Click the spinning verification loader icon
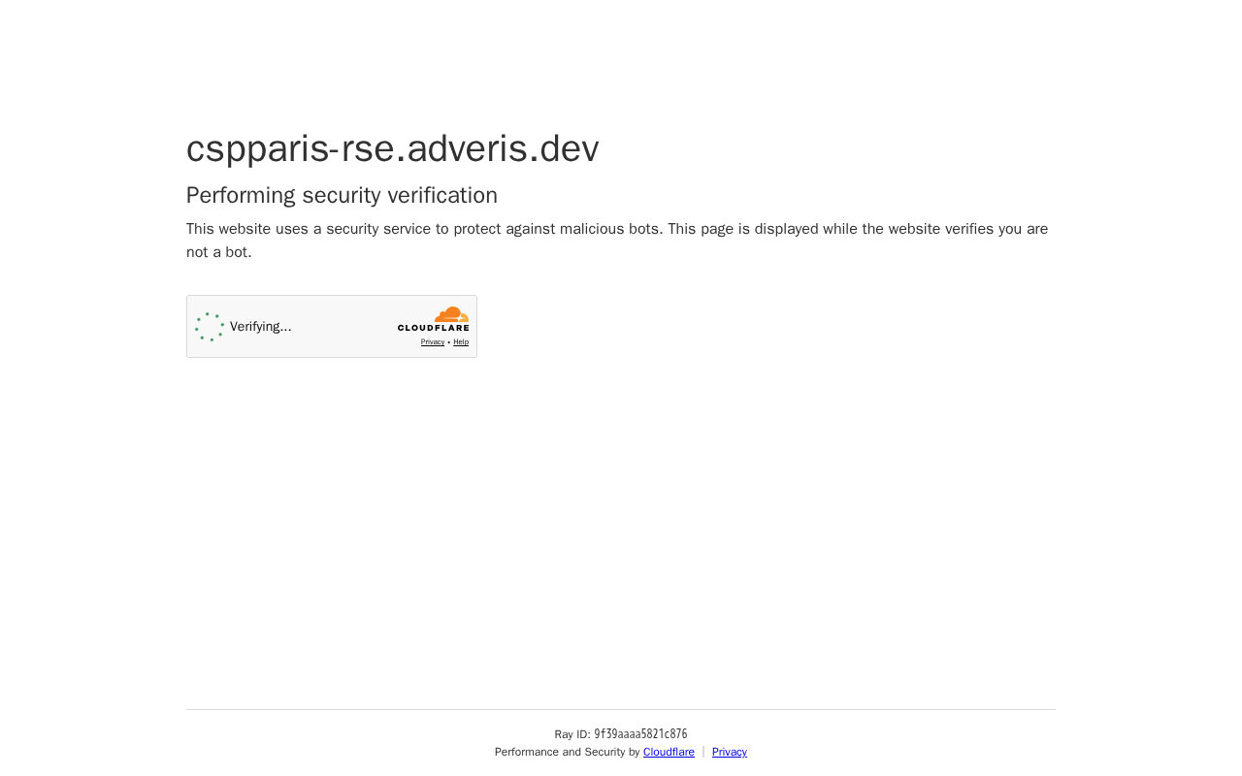This screenshot has height=776, width=1242. pyautogui.click(x=210, y=327)
